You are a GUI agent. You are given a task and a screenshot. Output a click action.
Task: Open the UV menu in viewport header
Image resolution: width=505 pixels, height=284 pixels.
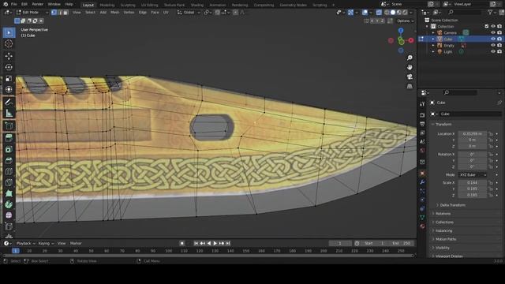166,13
